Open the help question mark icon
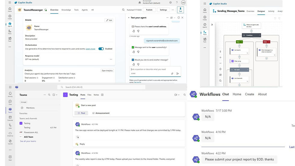This screenshot has height=166, width=295. point(177,3)
